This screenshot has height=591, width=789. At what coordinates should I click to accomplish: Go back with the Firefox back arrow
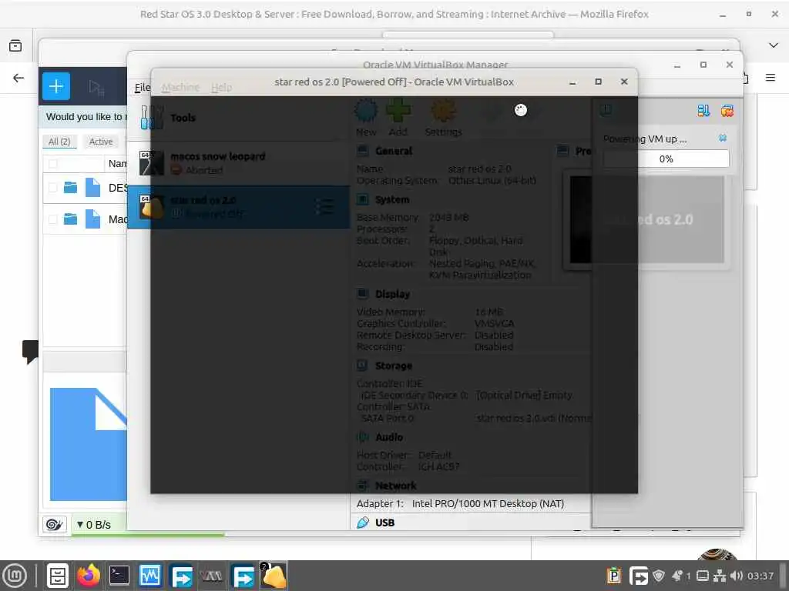coord(18,78)
